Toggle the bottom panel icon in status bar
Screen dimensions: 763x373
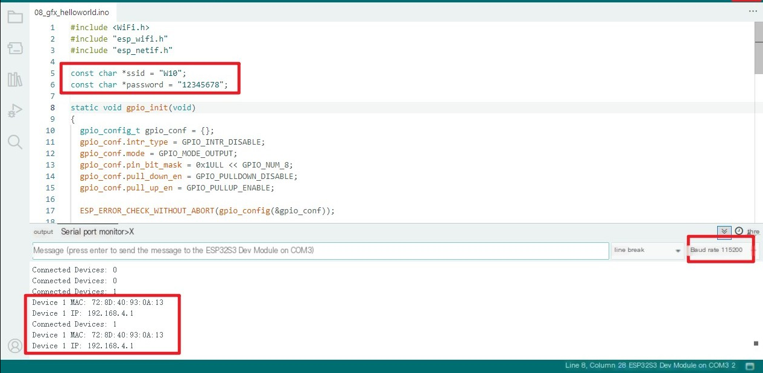coord(750,366)
